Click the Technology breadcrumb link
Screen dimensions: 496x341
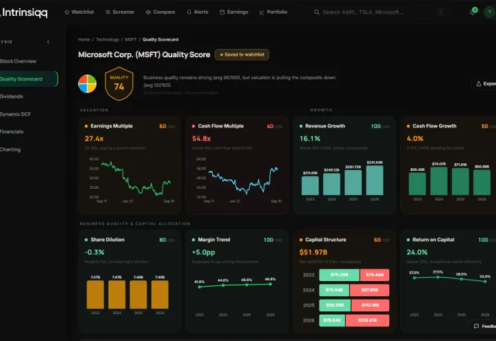tap(107, 39)
